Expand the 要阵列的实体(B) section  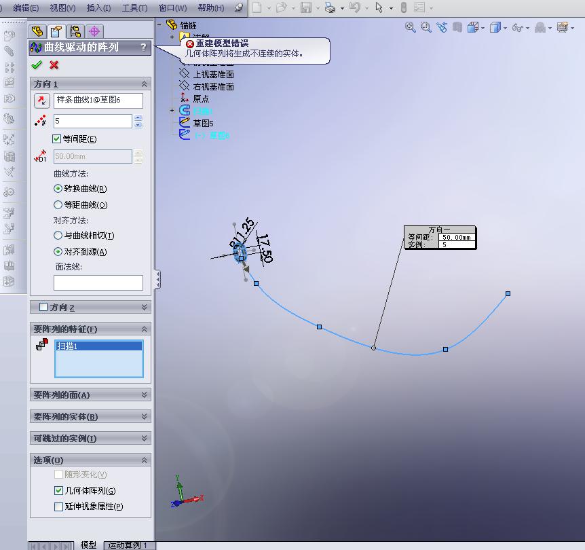144,416
